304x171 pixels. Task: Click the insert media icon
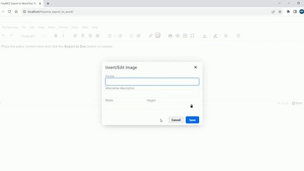pos(185,36)
